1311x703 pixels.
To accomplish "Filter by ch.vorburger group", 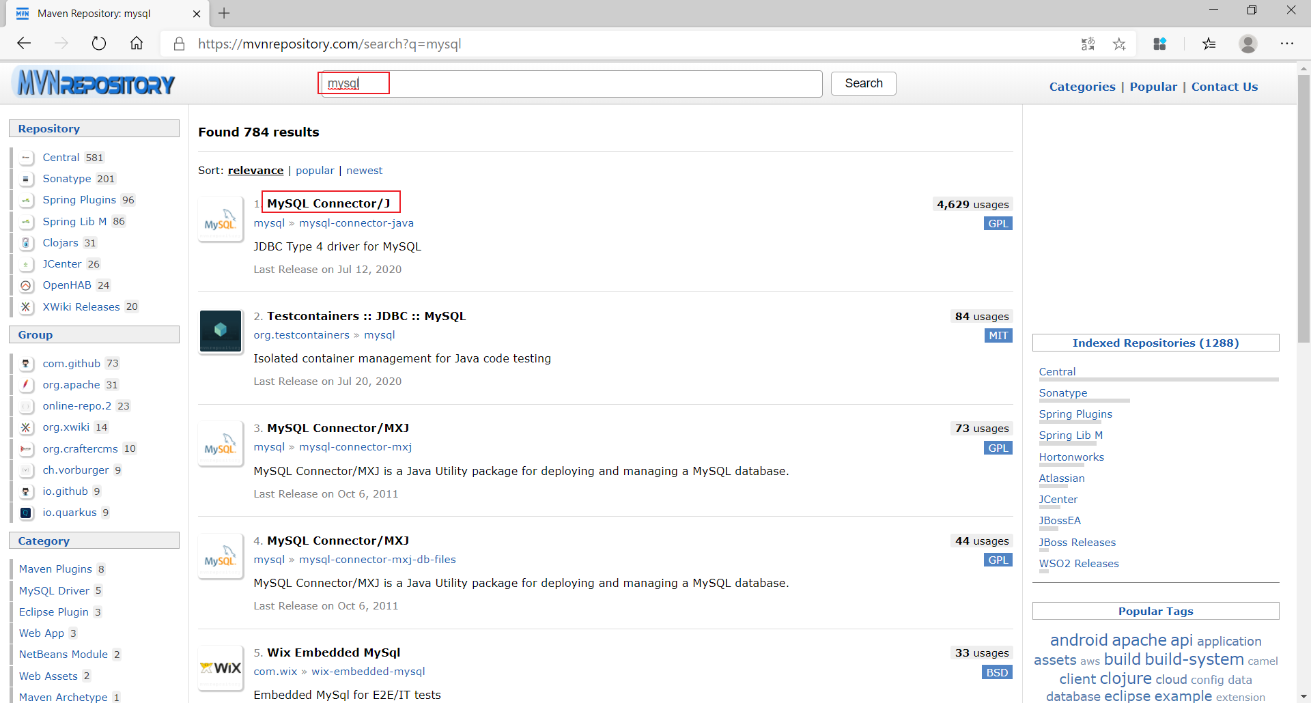I will [x=76, y=470].
